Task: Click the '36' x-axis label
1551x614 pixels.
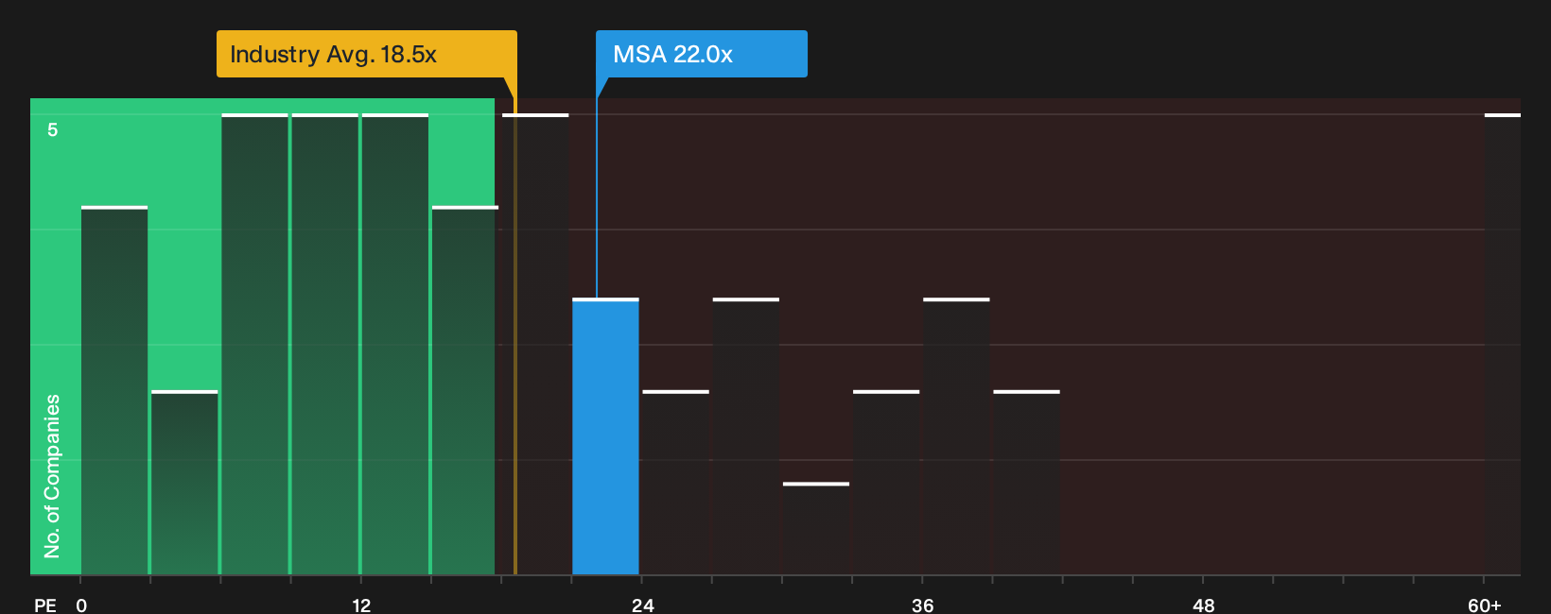Action: coord(923,605)
